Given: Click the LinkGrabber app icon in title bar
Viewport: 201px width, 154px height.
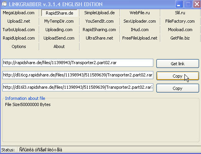Looking at the screenshot, I should click(x=4, y=4).
